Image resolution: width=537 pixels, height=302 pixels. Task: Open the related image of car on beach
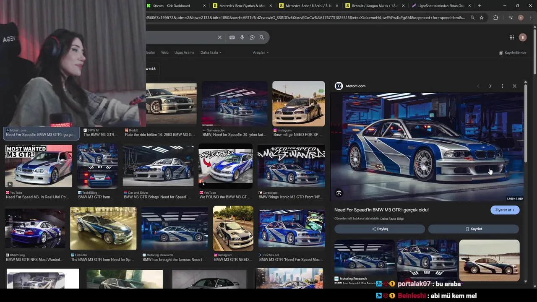tap(489, 260)
